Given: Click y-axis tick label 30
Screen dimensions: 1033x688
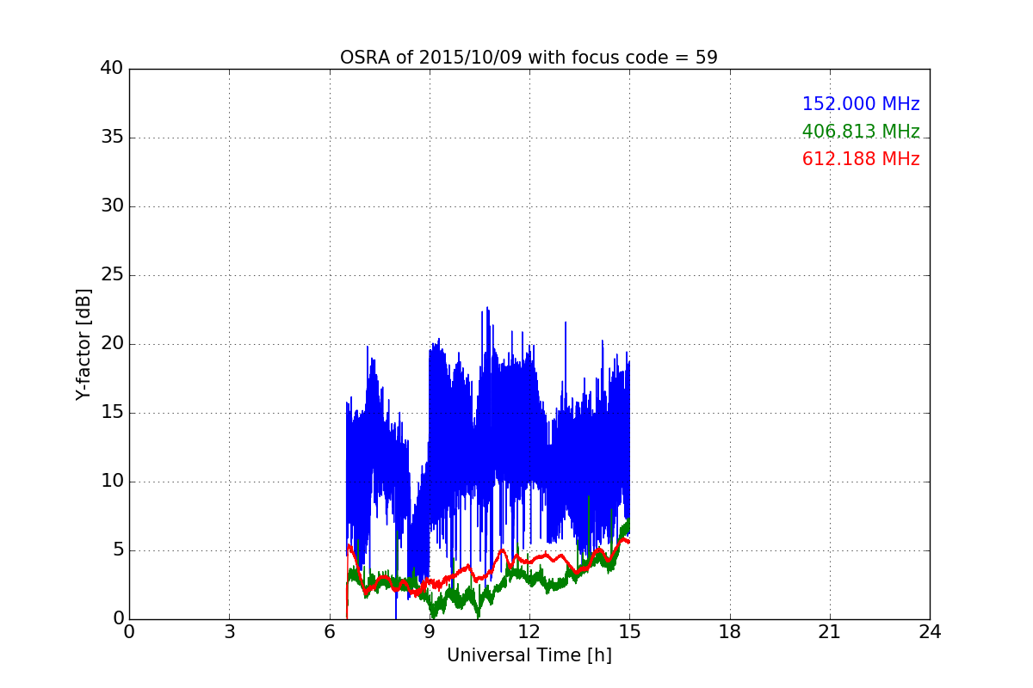Looking at the screenshot, I should tap(112, 206).
